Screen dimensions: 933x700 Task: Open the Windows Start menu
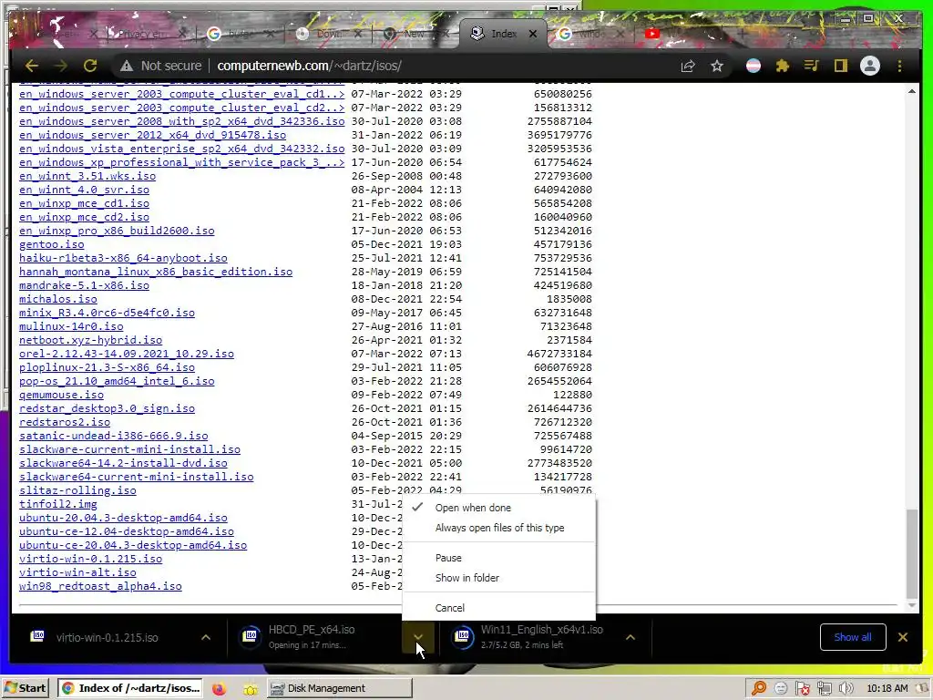[x=25, y=688]
